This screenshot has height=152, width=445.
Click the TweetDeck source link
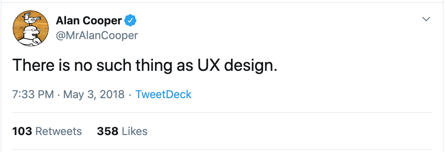pos(163,94)
